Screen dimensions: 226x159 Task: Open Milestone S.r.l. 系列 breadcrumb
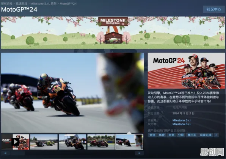click(x=43, y=4)
